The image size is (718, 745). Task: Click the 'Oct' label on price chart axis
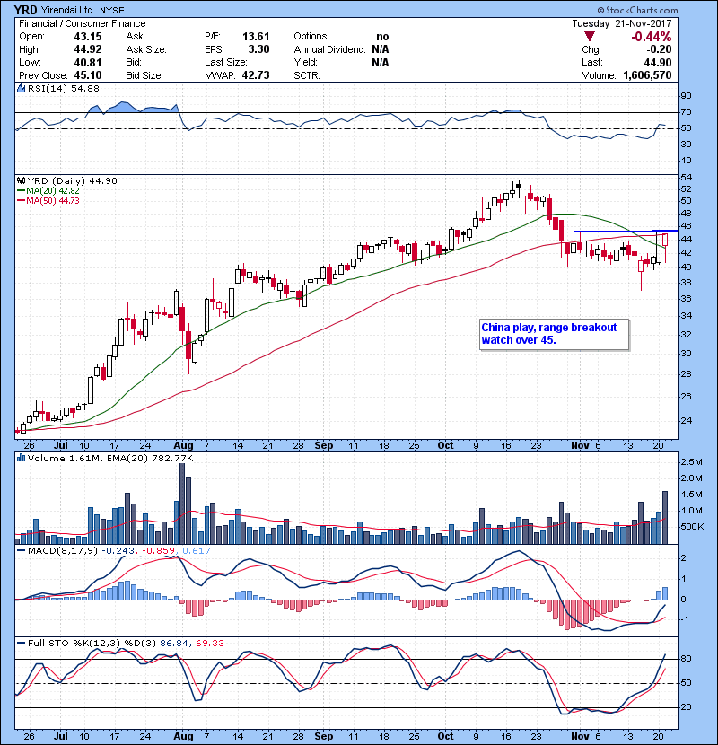pyautogui.click(x=445, y=445)
